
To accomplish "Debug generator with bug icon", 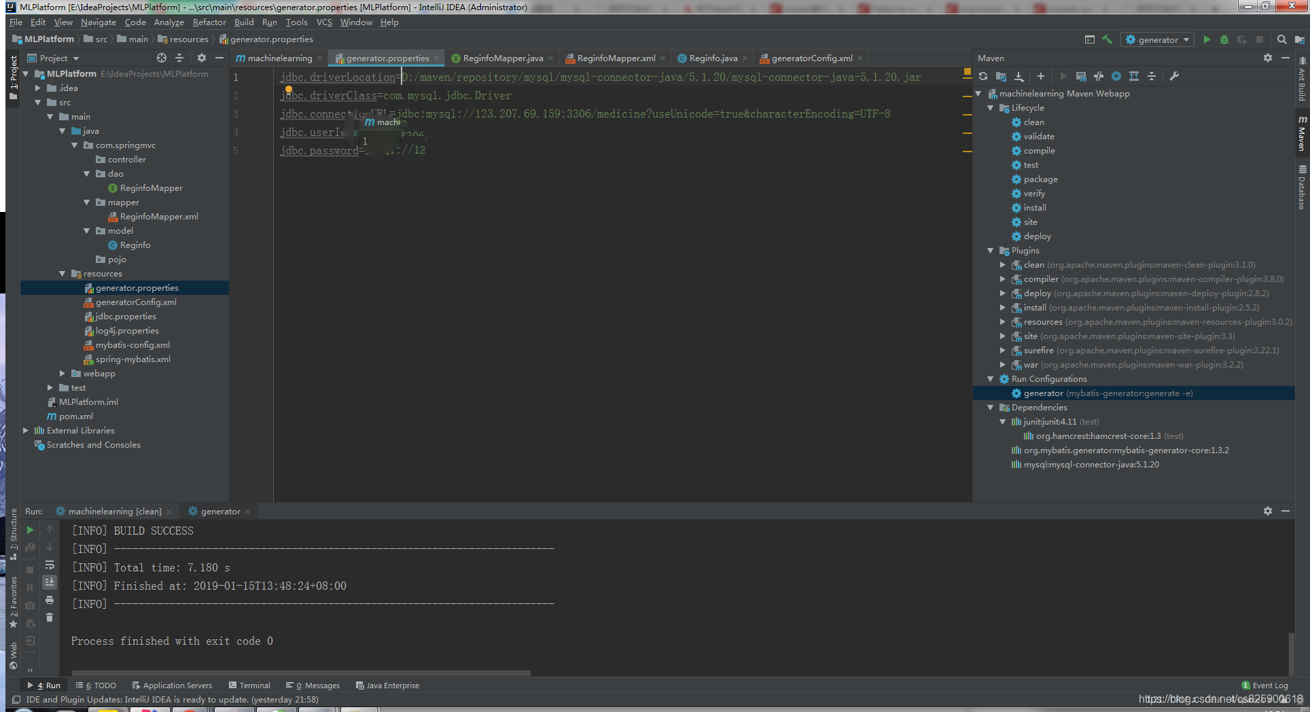I will [x=1224, y=39].
